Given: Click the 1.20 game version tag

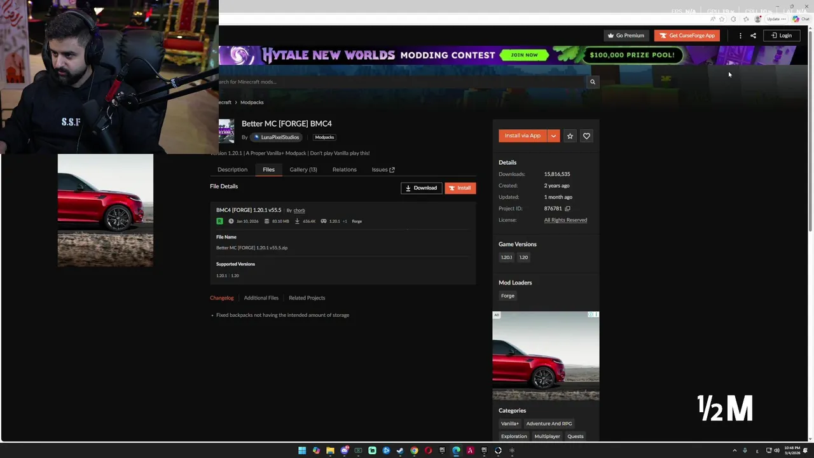Looking at the screenshot, I should (x=523, y=257).
